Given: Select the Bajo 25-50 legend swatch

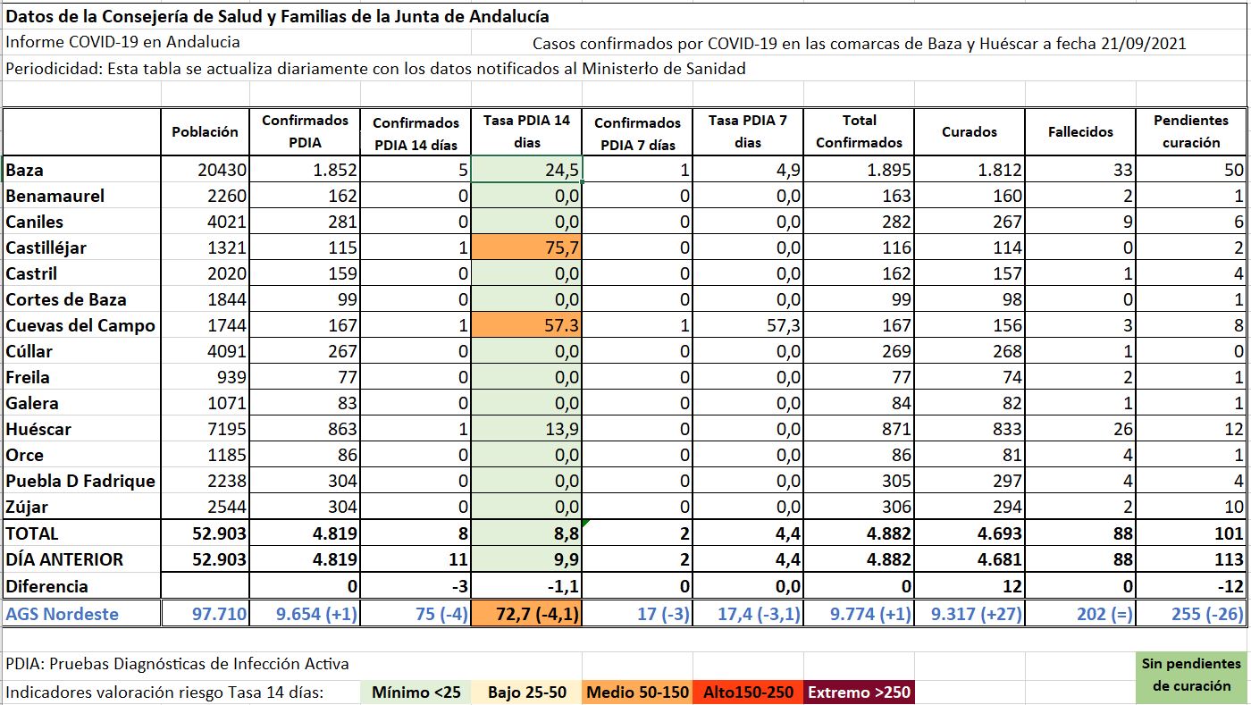Looking at the screenshot, I should [x=526, y=692].
